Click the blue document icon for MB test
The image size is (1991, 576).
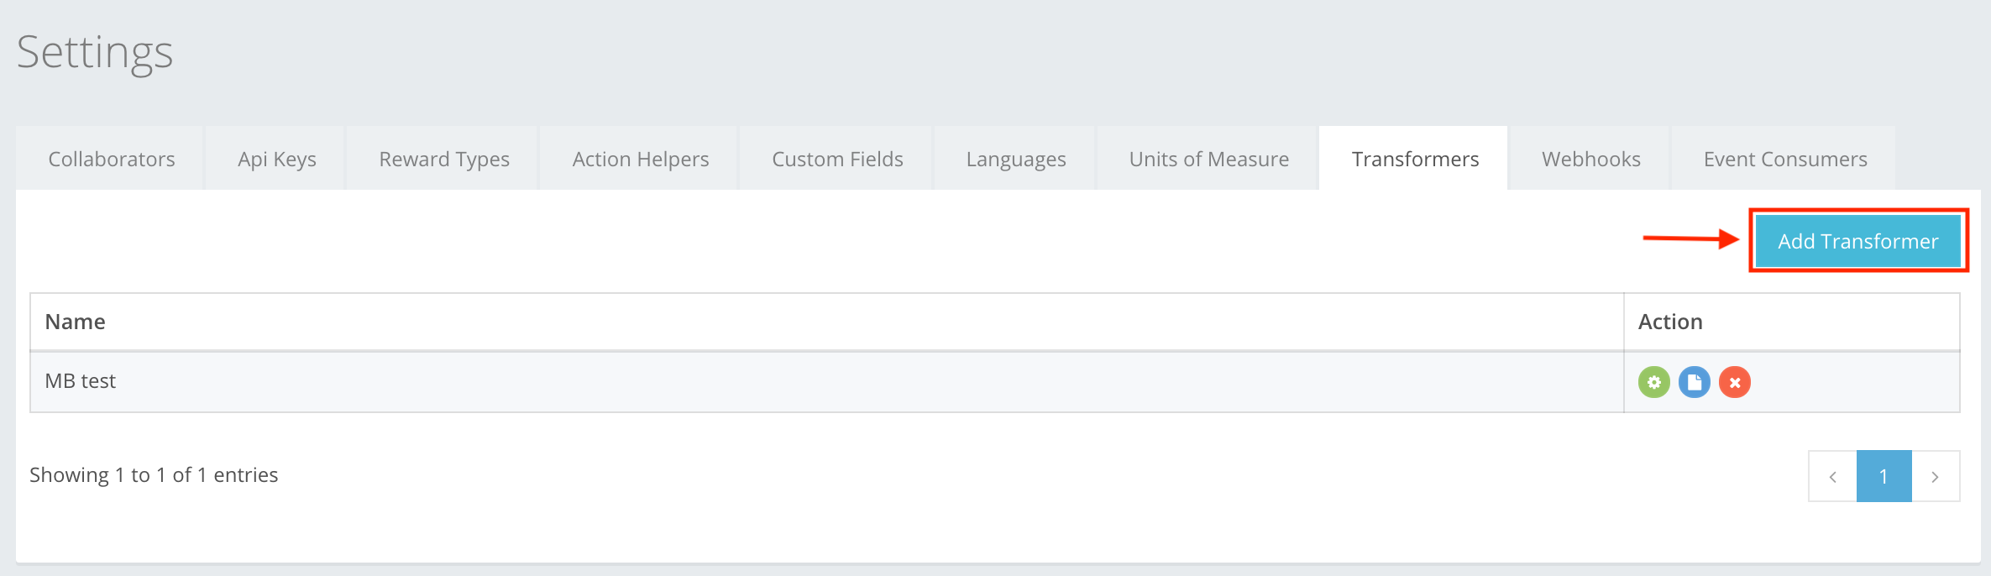pos(1694,382)
